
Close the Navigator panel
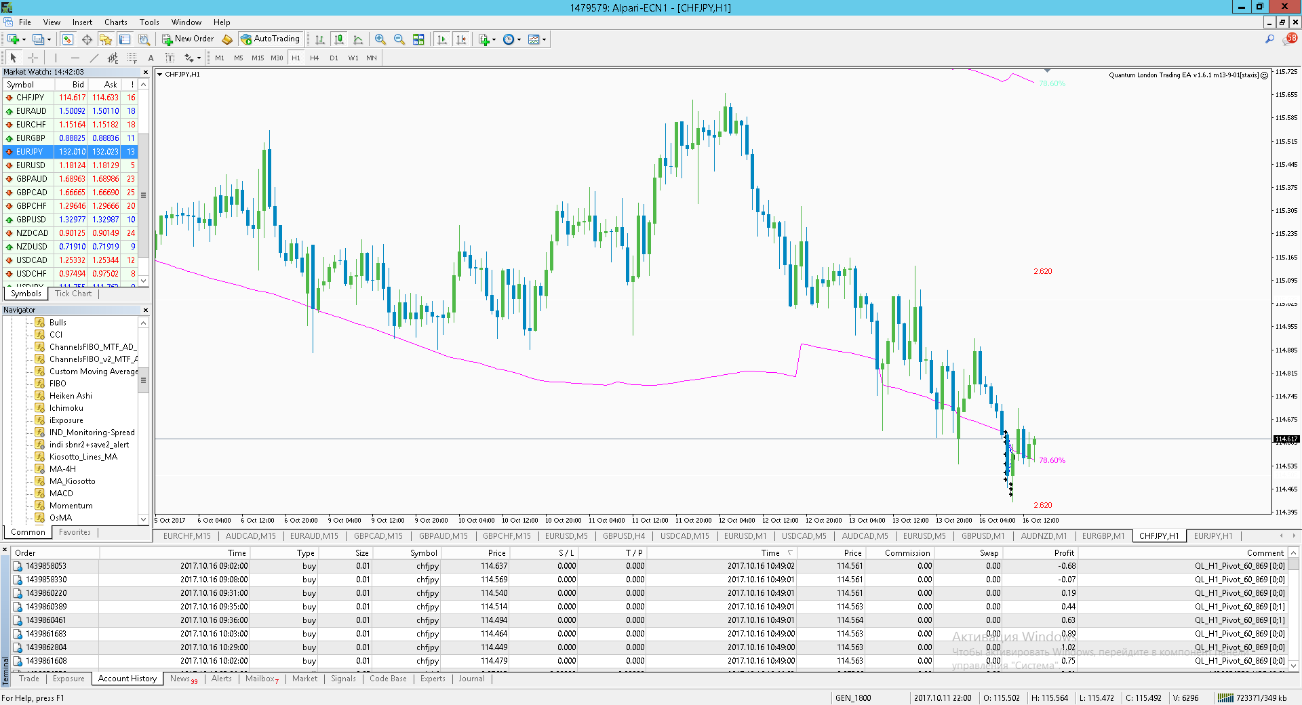pyautogui.click(x=145, y=310)
